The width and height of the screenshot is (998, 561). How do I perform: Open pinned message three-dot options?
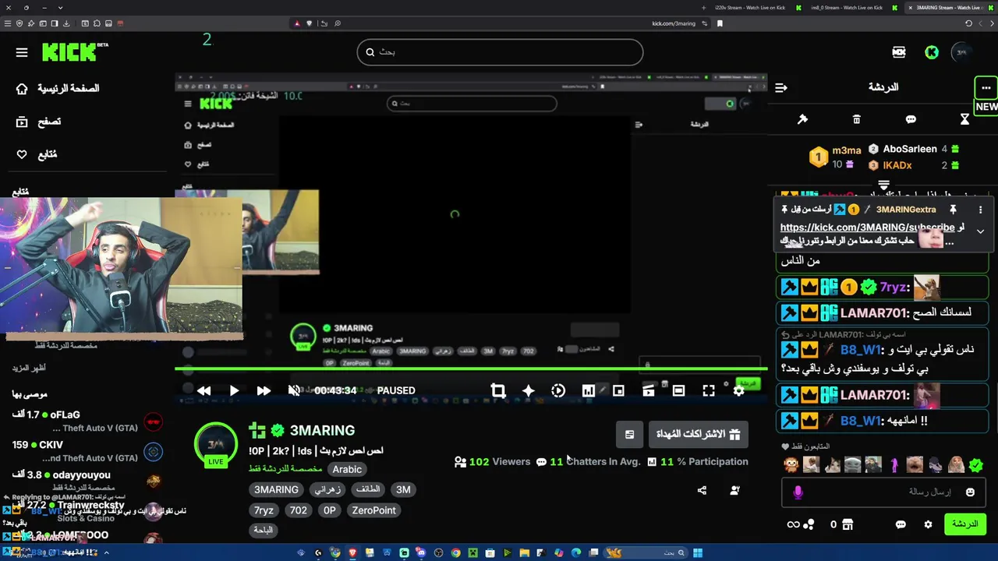point(980,210)
